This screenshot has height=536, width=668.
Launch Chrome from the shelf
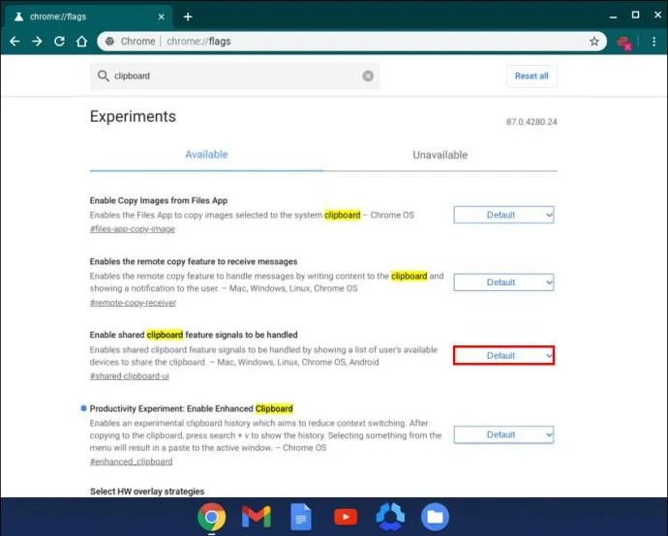click(x=212, y=517)
